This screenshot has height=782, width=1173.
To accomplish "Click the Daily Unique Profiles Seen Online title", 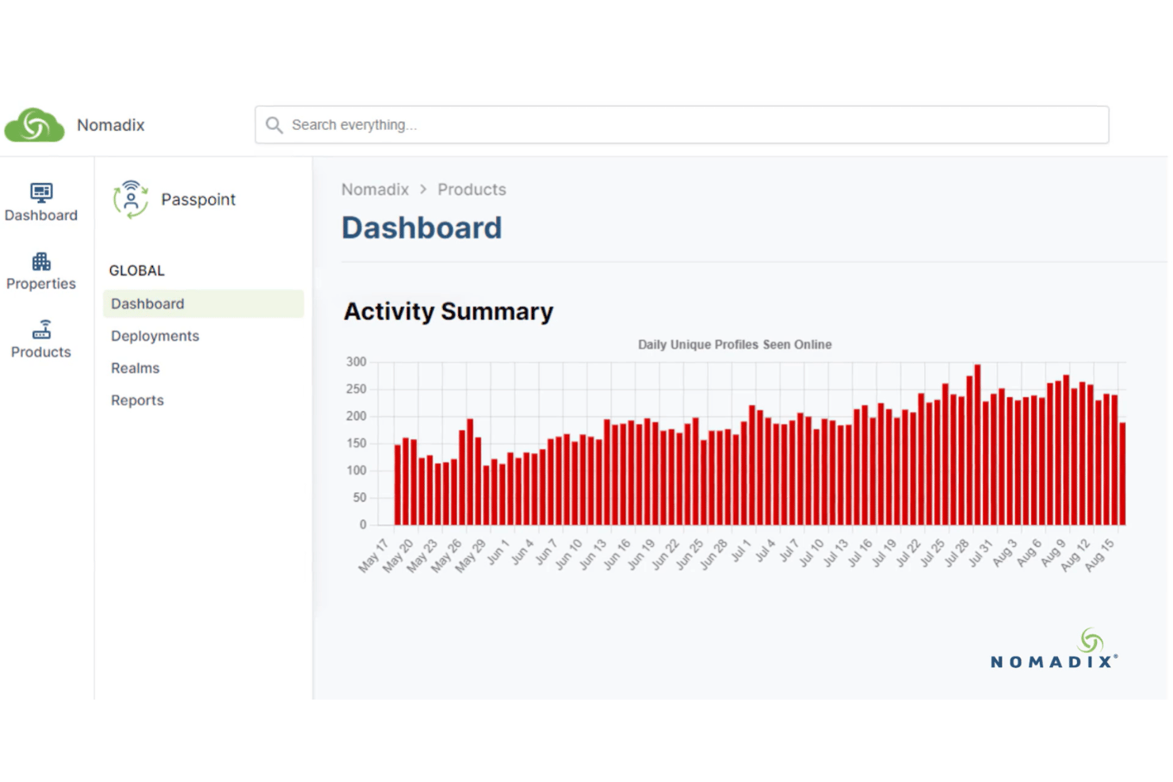I will 735,345.
